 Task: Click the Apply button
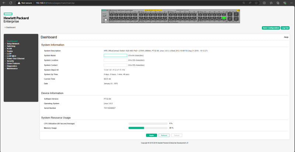click(x=152, y=135)
